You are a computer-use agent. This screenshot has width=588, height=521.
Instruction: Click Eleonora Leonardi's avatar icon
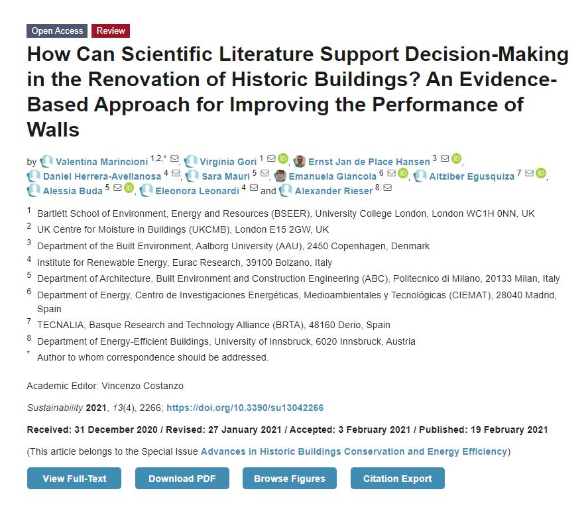(147, 190)
